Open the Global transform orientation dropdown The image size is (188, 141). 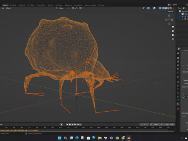click(x=61, y=8)
